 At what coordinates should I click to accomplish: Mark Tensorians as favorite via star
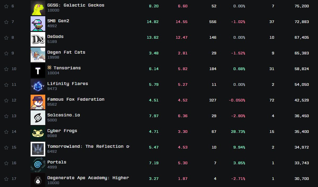[x=6, y=69]
